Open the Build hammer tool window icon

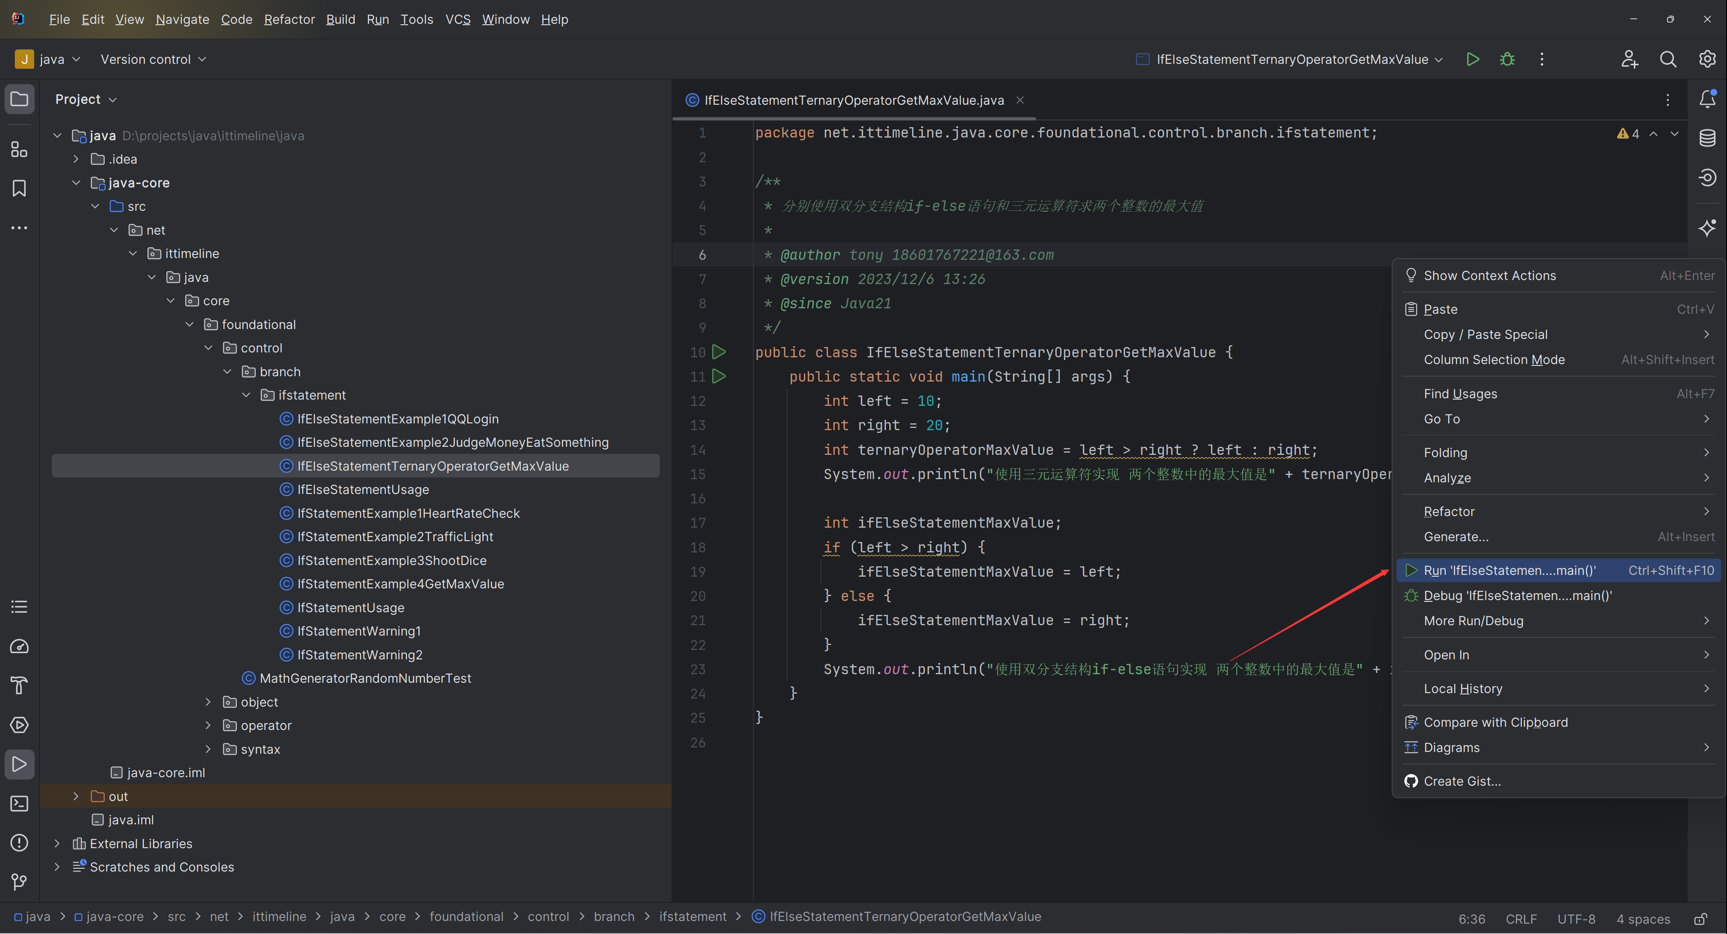(19, 685)
